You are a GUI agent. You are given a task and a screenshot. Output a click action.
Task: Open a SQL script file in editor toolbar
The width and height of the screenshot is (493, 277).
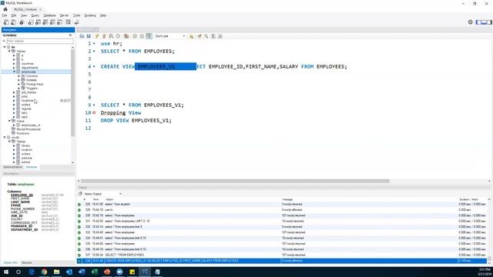point(82,36)
